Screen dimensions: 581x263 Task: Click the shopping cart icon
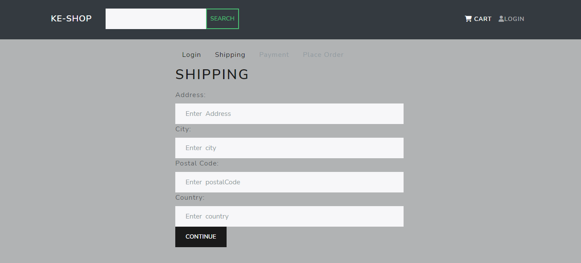(468, 18)
